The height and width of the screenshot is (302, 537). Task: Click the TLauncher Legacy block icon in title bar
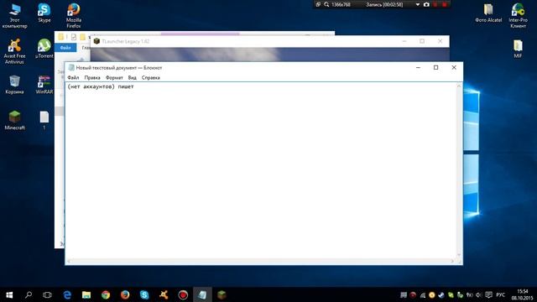pos(96,41)
